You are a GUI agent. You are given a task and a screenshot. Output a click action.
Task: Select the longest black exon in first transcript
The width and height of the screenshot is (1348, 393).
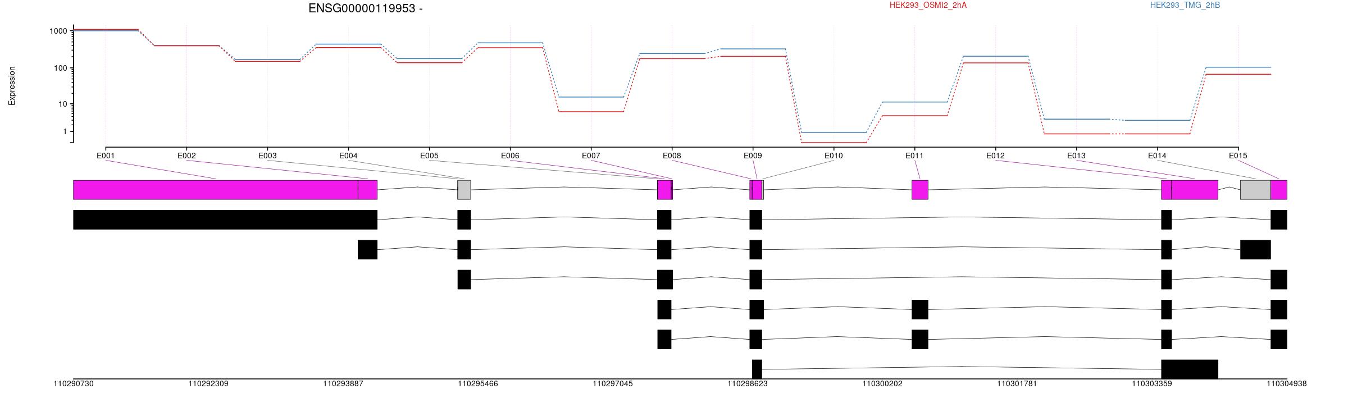[225, 220]
